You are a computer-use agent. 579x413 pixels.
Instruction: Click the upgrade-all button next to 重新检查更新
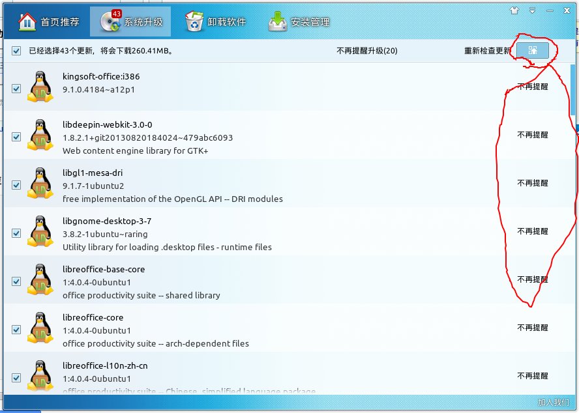pyautogui.click(x=533, y=51)
